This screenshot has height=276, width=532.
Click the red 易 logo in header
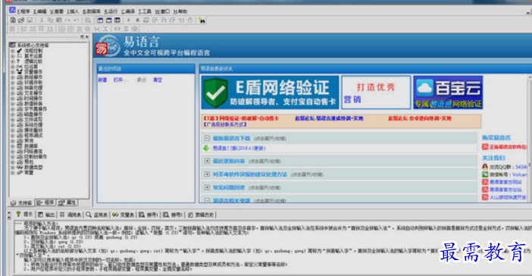coord(101,49)
